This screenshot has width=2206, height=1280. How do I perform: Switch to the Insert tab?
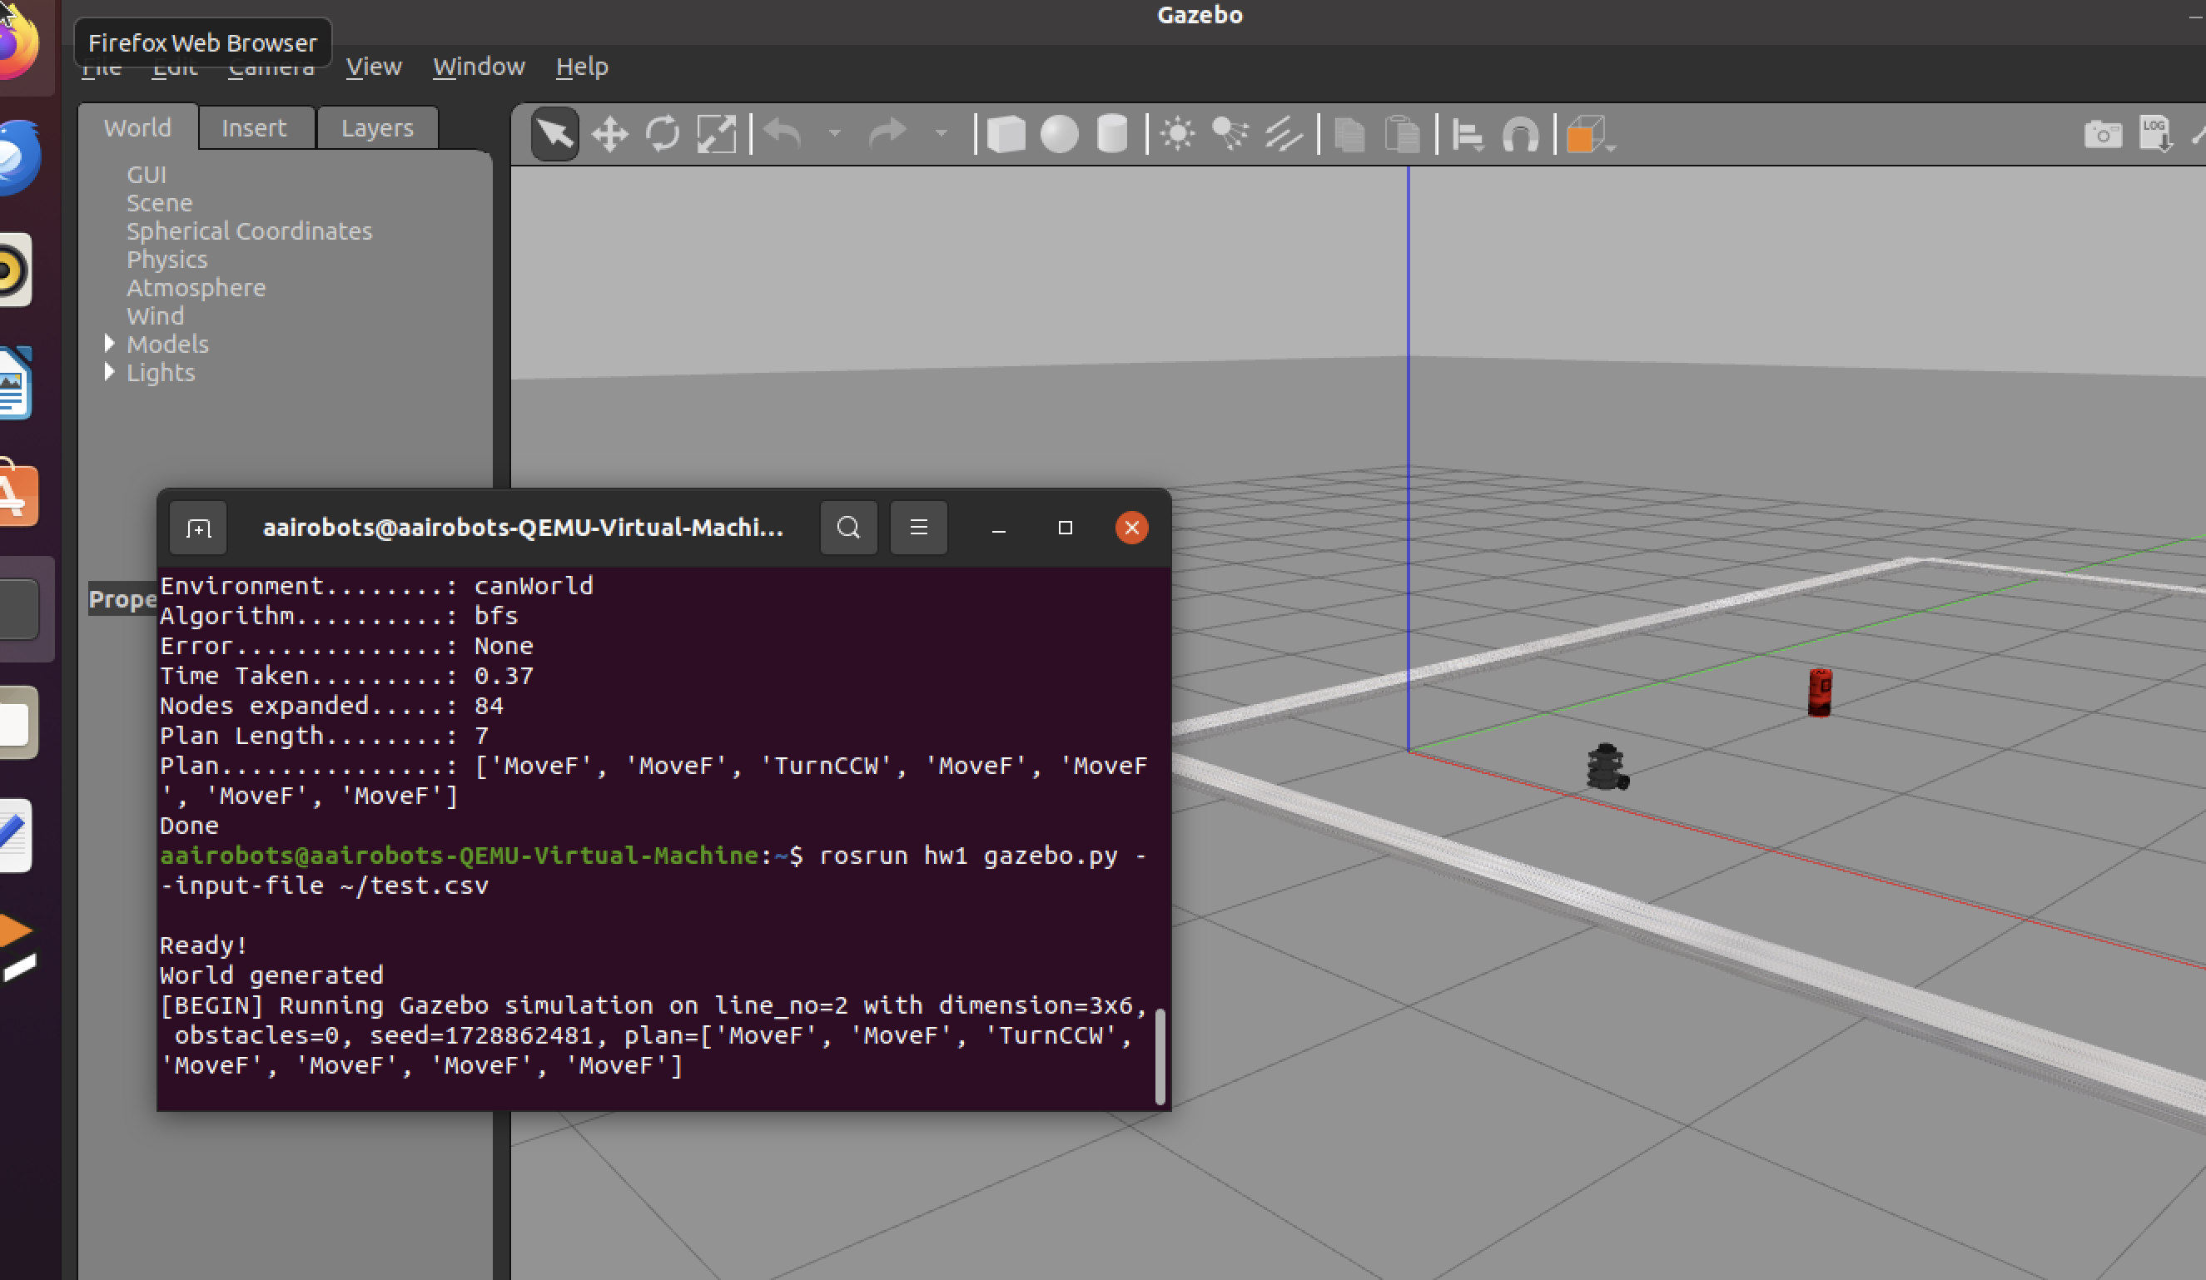point(255,127)
